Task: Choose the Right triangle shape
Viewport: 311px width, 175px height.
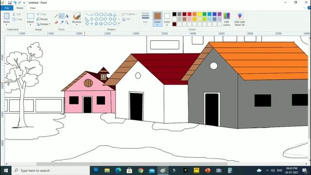Action: [87, 19]
